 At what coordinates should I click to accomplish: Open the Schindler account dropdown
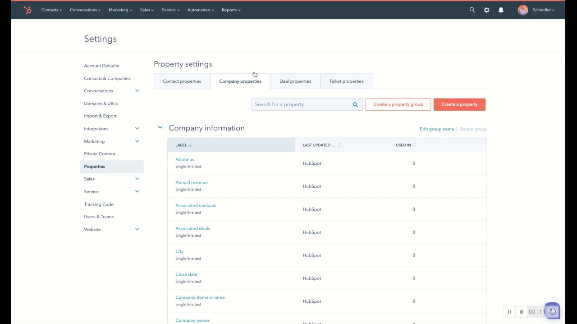point(544,10)
